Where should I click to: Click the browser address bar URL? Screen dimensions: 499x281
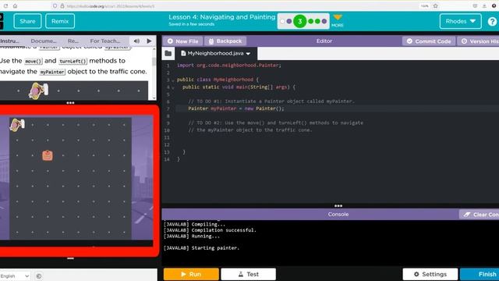click(x=111, y=6)
